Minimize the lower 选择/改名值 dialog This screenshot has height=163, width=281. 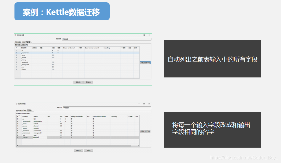pos(139,104)
